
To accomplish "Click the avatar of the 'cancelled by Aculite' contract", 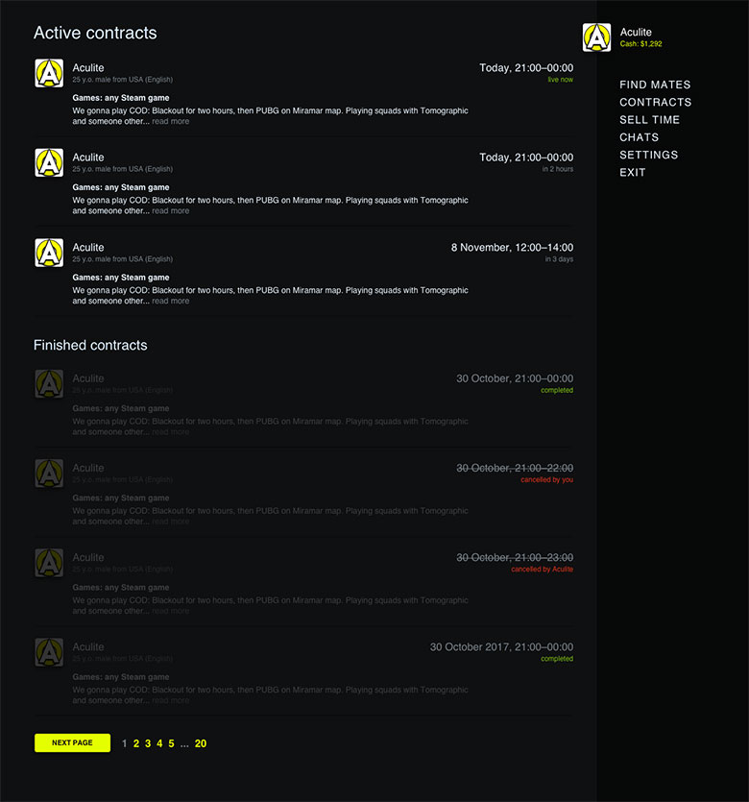I will 49,563.
